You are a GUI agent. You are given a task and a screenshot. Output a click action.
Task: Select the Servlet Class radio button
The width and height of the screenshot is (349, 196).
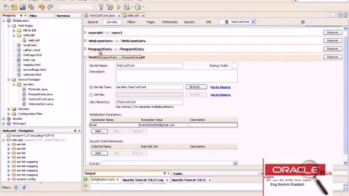91,87
